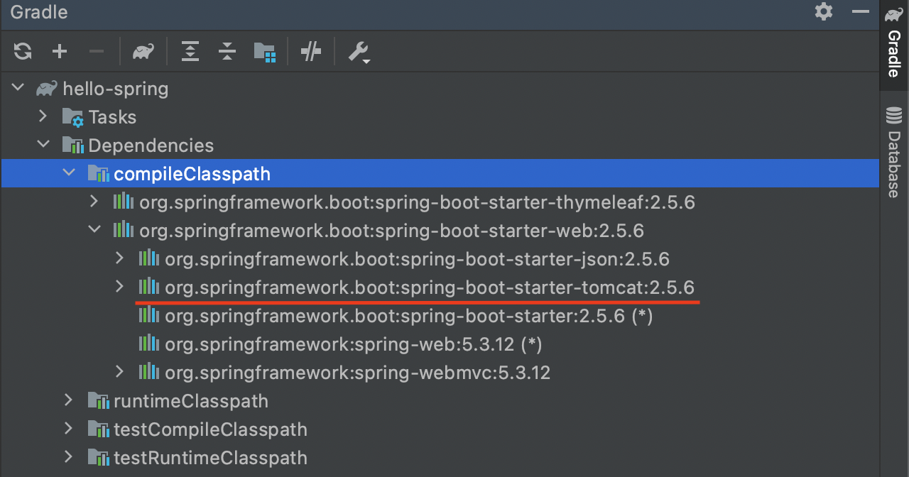Click library icon of starter-web

point(124,230)
